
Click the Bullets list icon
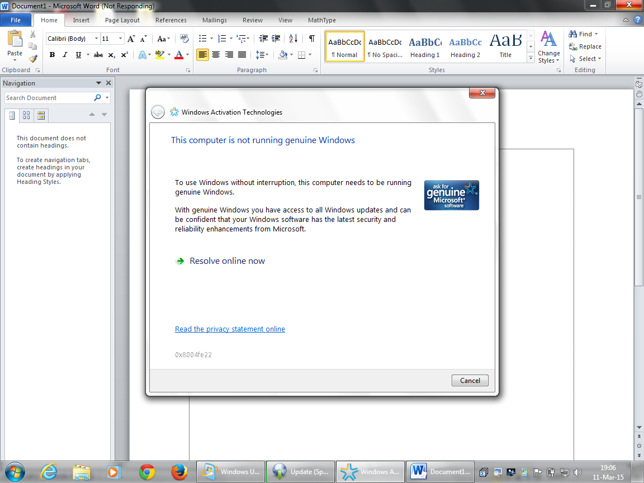202,39
